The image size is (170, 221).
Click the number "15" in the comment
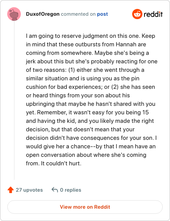coord(145,113)
